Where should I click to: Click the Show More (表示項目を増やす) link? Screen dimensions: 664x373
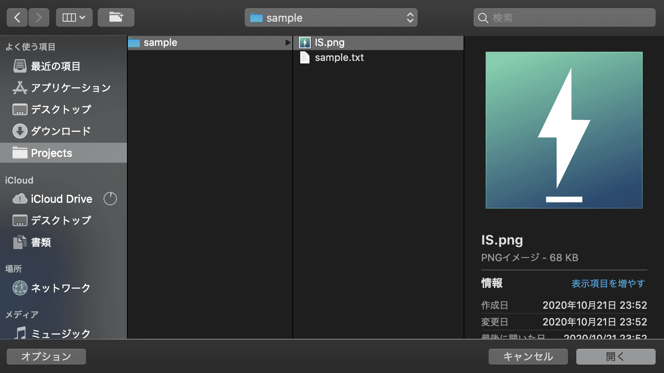pos(608,284)
